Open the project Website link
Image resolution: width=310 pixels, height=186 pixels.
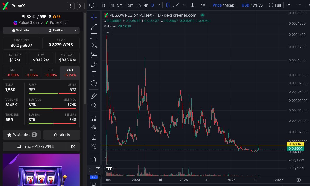(21, 30)
